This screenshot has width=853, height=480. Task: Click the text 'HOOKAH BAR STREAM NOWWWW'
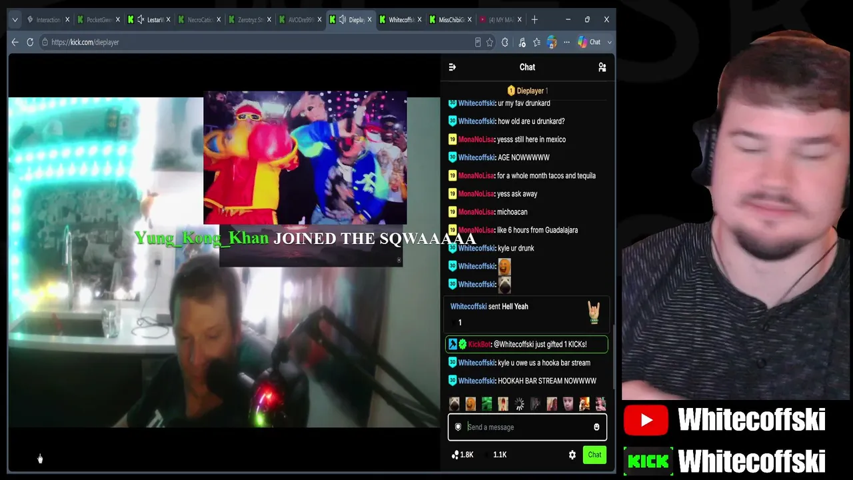pyautogui.click(x=547, y=381)
